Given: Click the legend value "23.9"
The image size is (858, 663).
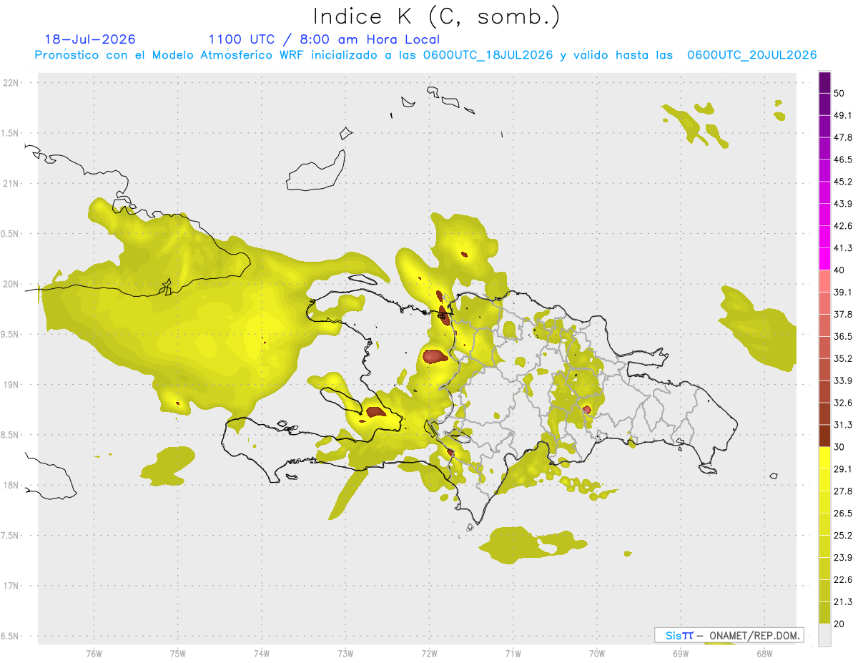Looking at the screenshot, I should (843, 558).
